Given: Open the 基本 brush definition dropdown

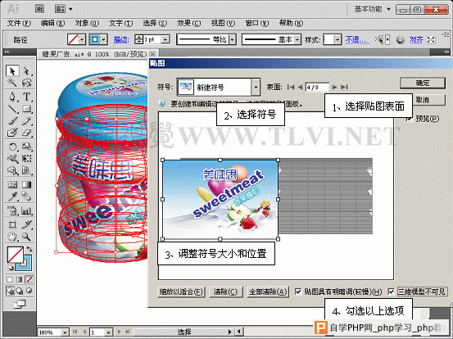Looking at the screenshot, I should pos(297,39).
